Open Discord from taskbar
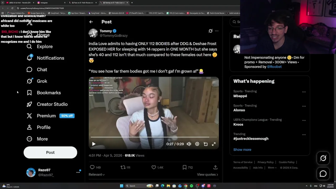Screen dimensions: 336x189 click(x=203, y=186)
